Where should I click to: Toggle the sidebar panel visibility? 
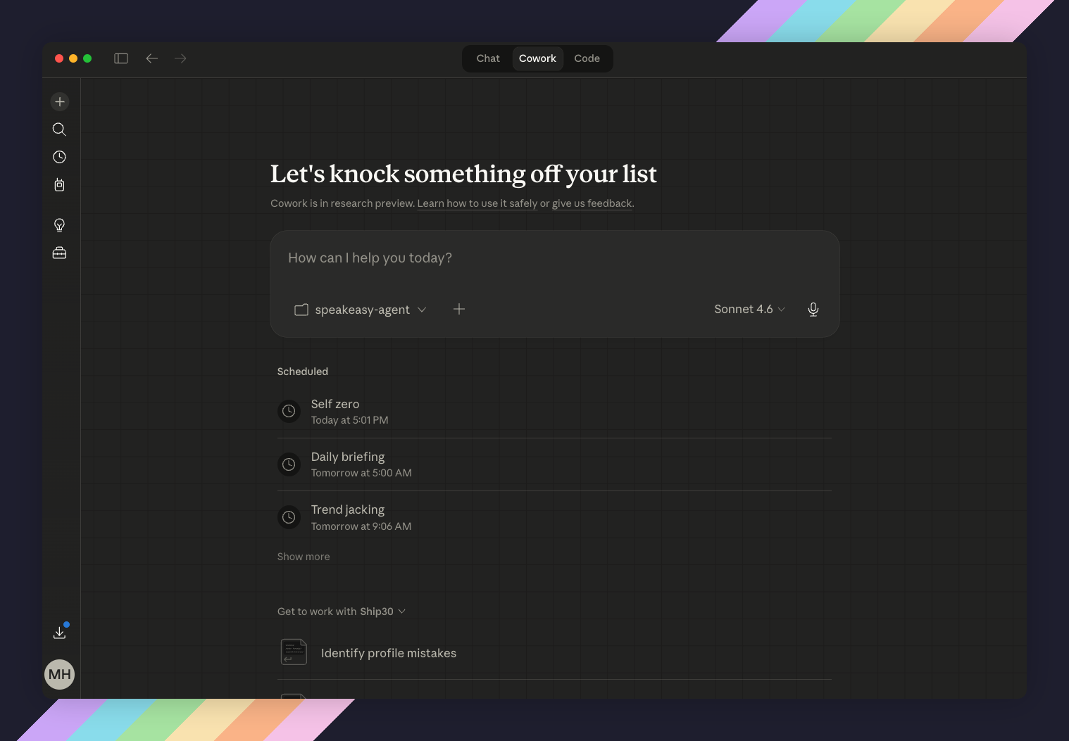click(x=121, y=58)
